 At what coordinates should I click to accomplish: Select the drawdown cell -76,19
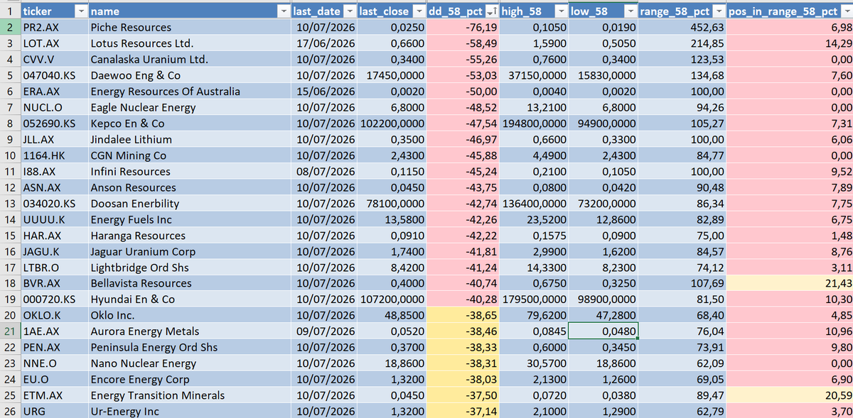tap(463, 28)
